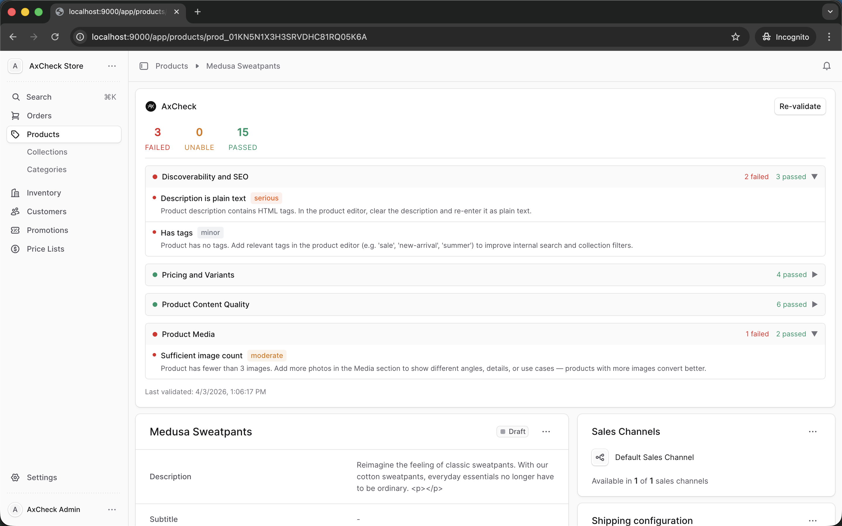Open the Sales Channels options menu

pos(812,431)
